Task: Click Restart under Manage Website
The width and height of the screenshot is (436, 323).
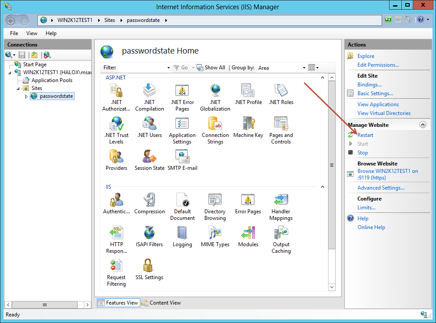Action: coord(365,135)
